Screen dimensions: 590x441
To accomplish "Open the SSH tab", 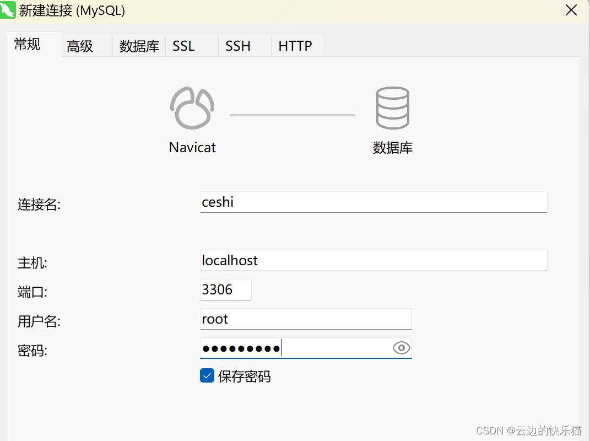I will click(245, 46).
